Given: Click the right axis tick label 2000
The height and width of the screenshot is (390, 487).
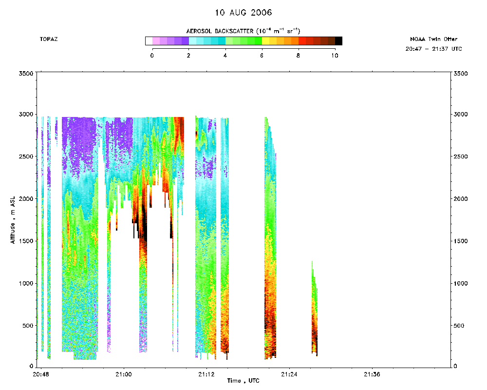Looking at the screenshot, I should point(461,199).
